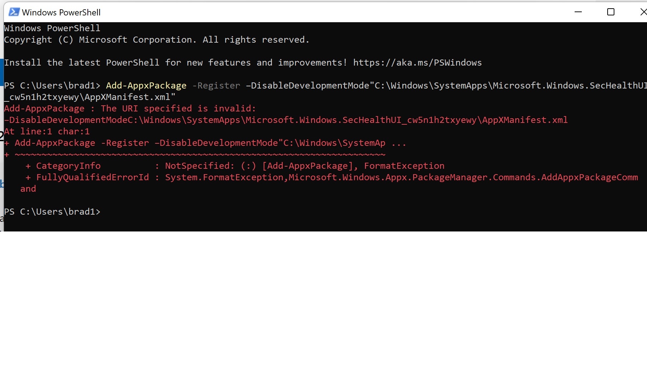The height and width of the screenshot is (392, 647).
Task: Click the first 'Windows PowerShell' console line
Action: pyautogui.click(x=52, y=28)
